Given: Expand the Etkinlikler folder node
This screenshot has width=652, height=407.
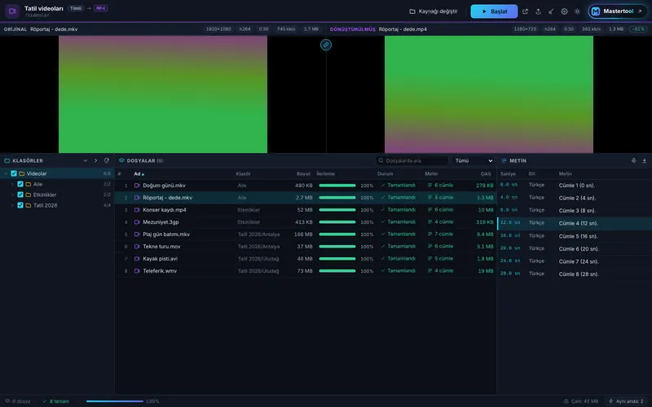Looking at the screenshot, I should point(12,195).
